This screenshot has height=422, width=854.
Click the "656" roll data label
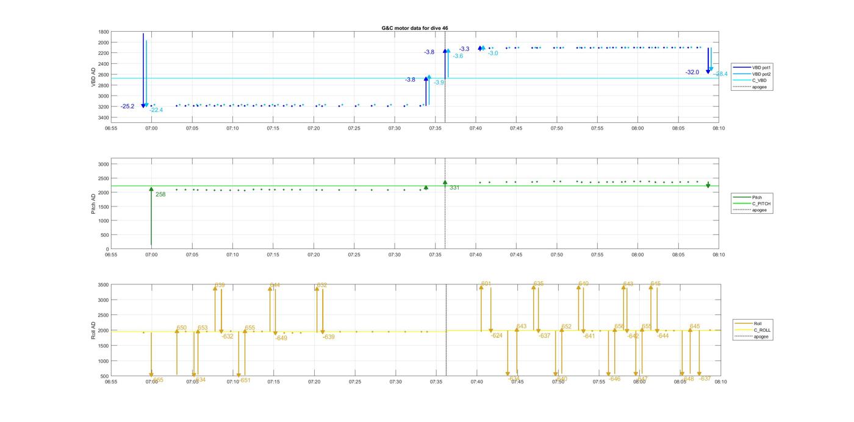point(620,327)
